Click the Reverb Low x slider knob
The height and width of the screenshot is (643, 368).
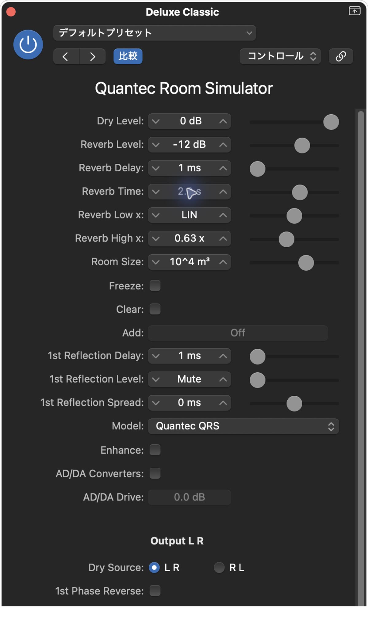click(294, 216)
